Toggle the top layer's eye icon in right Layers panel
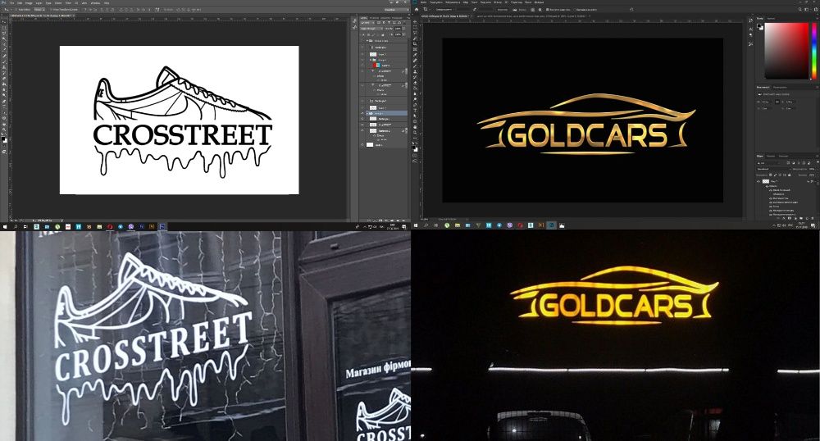The height and width of the screenshot is (441, 820). (758, 181)
